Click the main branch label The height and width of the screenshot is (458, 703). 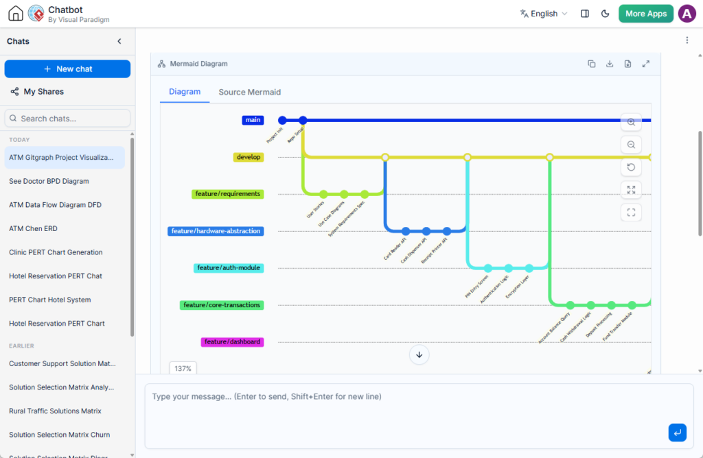[x=253, y=120]
